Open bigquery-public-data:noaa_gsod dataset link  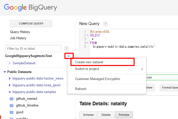coord(36,85)
